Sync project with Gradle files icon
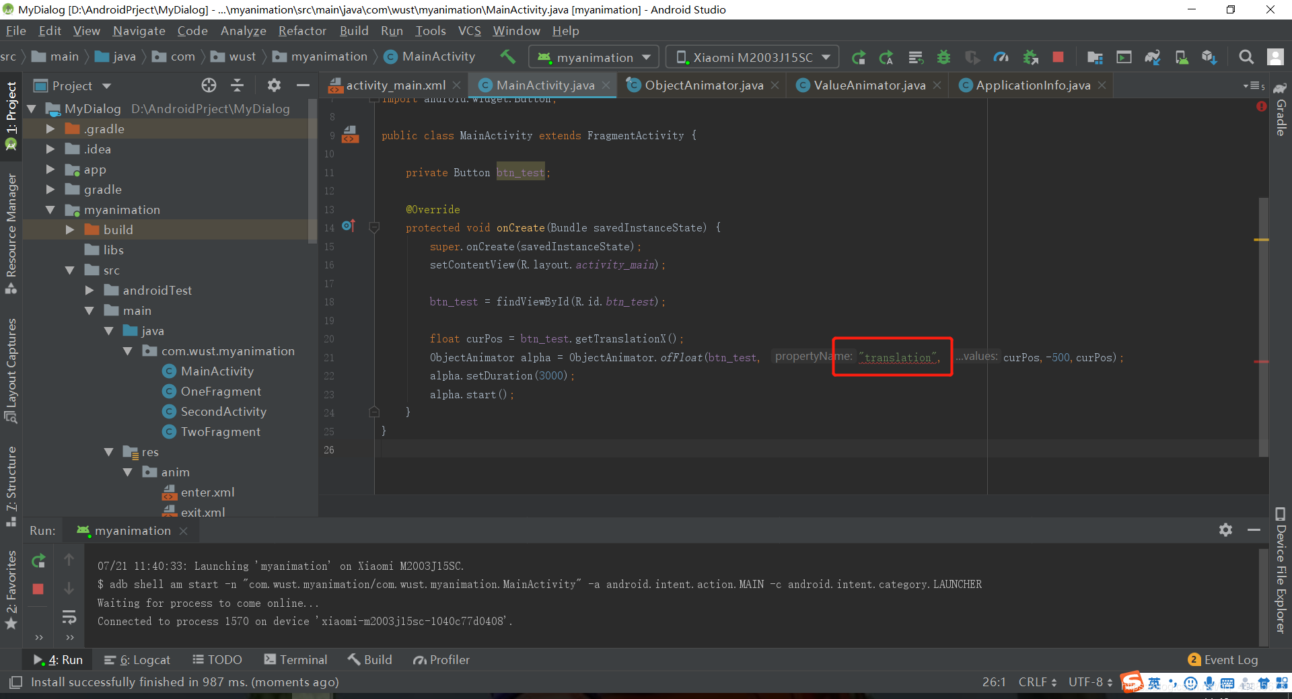1292x699 pixels. click(1153, 57)
